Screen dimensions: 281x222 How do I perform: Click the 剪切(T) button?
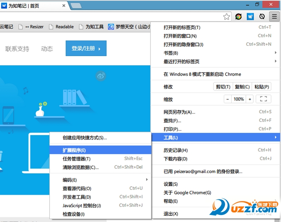tap(223, 87)
